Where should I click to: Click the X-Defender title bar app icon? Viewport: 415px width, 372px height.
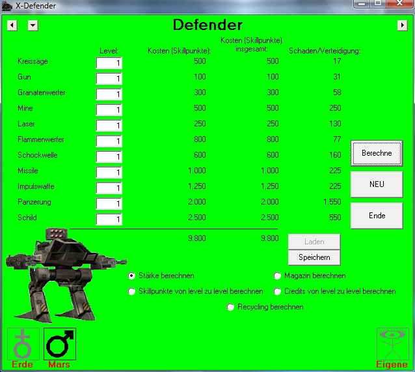(7, 6)
